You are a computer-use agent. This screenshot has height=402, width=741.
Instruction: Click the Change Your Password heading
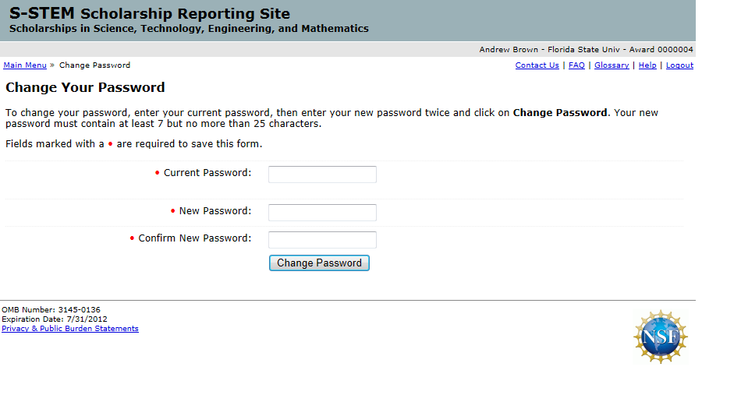pos(85,87)
